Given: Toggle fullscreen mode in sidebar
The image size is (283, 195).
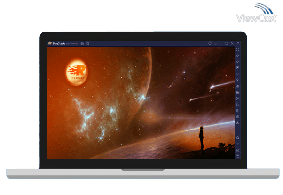Looking at the screenshot, I should click(238, 49).
